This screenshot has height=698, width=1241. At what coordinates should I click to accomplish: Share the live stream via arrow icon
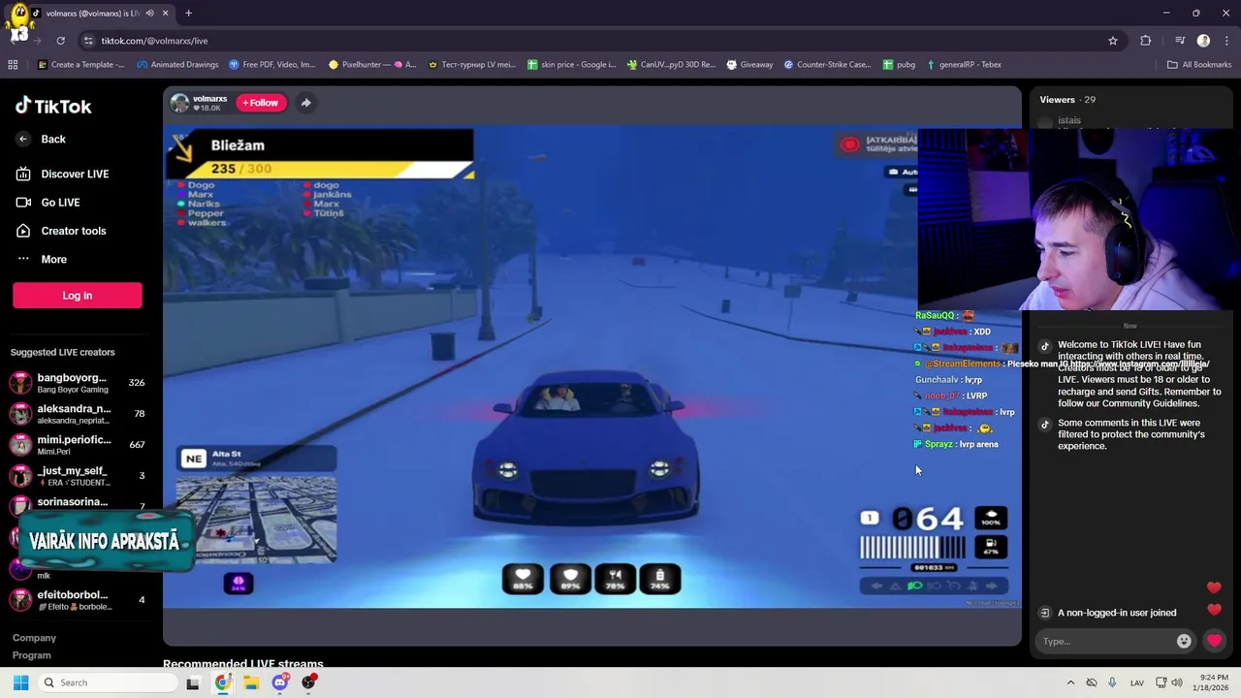click(x=305, y=103)
